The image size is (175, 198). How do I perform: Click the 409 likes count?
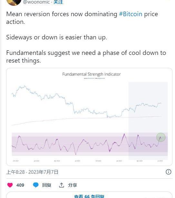tap(20, 185)
